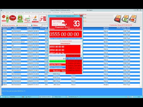Click the taskbar clock
Viewport: 143px width, 107px height.
[x=139, y=97]
